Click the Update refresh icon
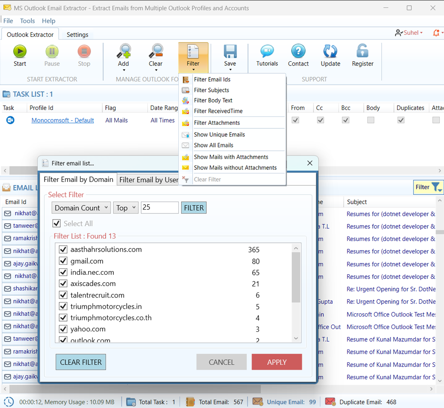Image resolution: width=444 pixels, height=408 pixels. [x=331, y=51]
